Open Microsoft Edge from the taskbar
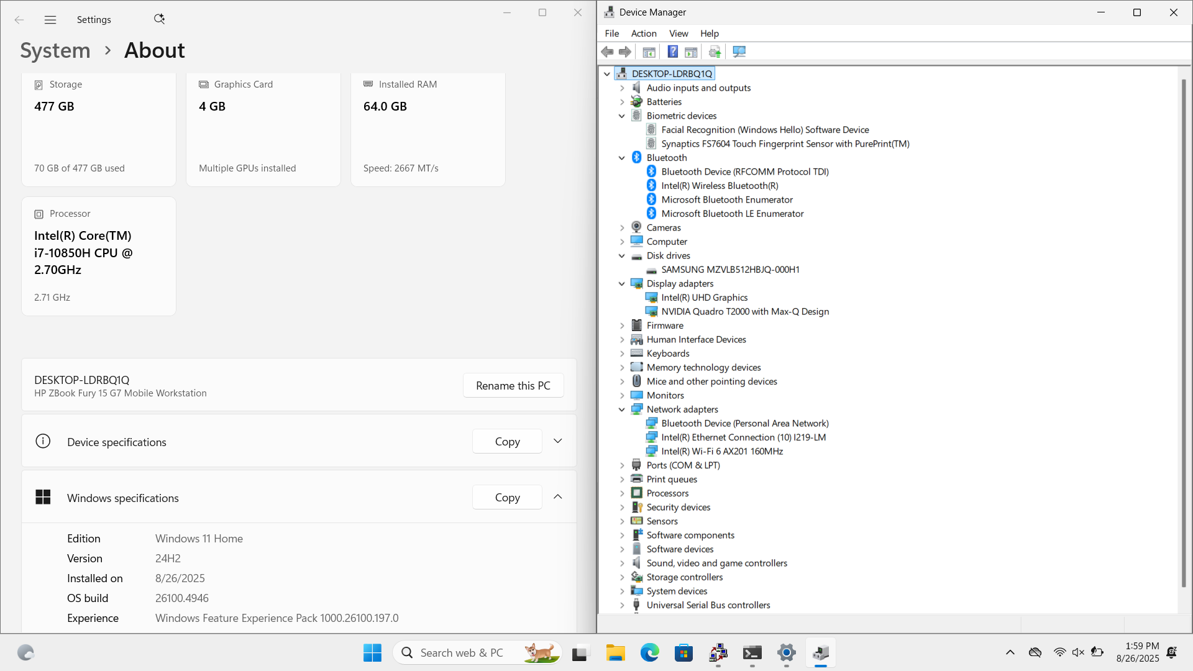 pyautogui.click(x=649, y=652)
